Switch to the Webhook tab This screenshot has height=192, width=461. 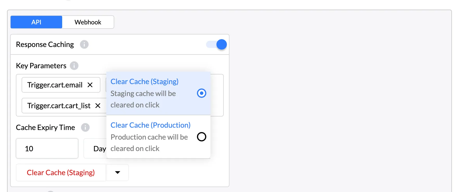88,22
